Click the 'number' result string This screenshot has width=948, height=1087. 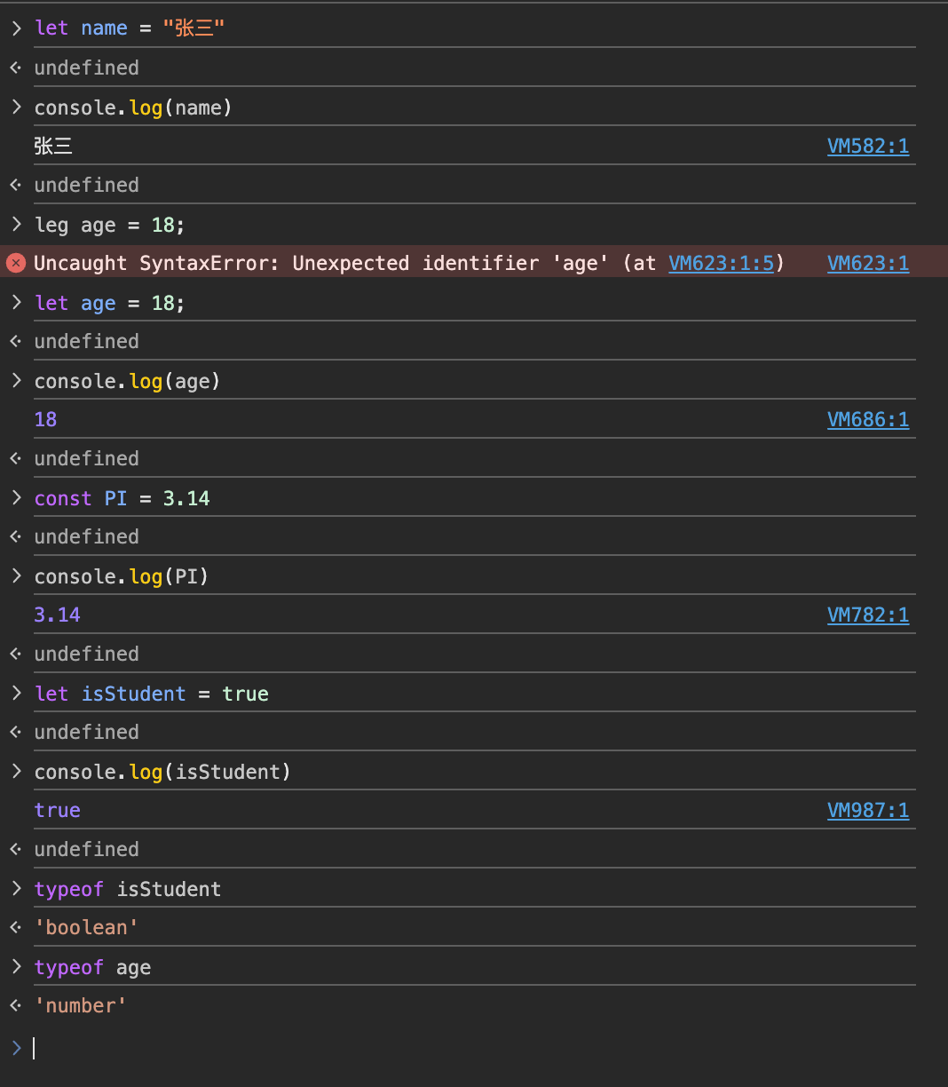(80, 1006)
